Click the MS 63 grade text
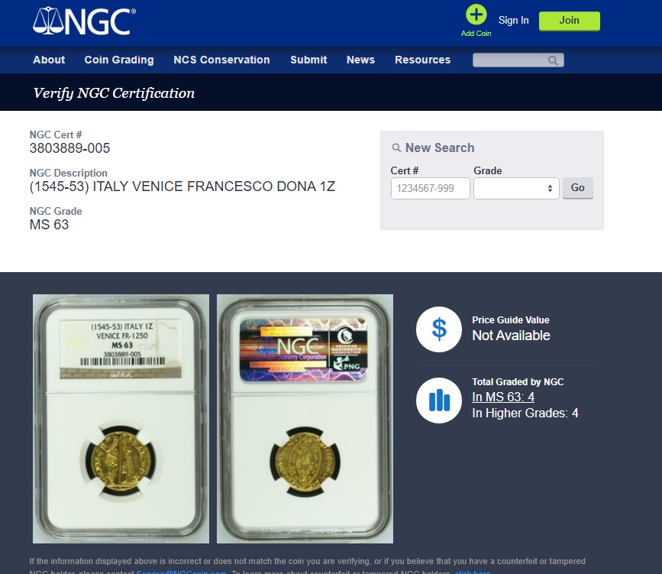 49,225
